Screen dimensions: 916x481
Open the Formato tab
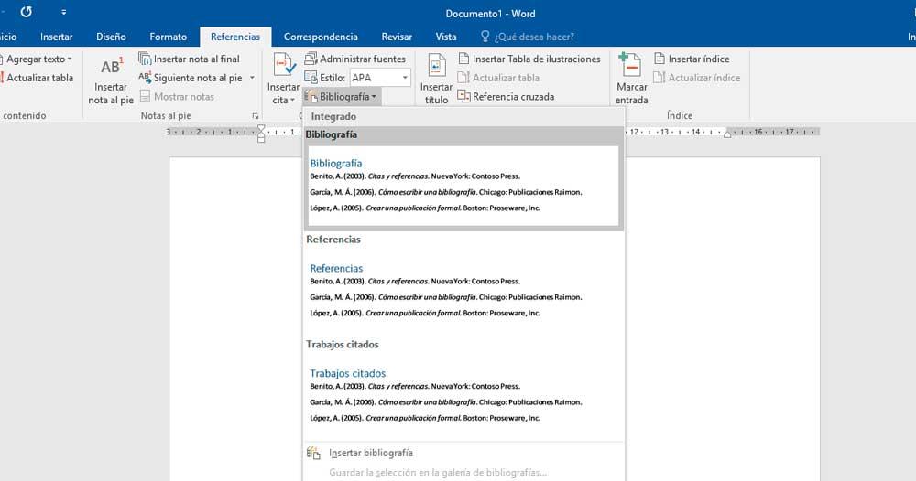click(169, 37)
